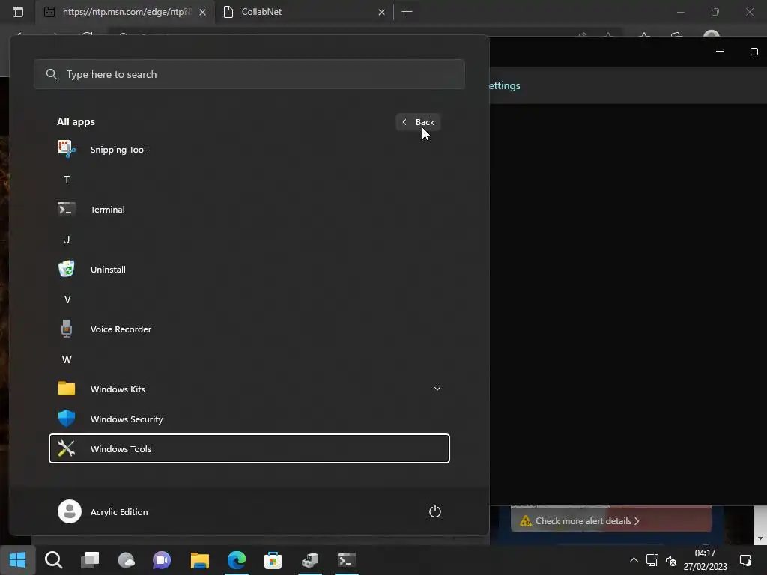Image resolution: width=767 pixels, height=575 pixels.
Task: Jump to letter V section header
Action: point(67,299)
